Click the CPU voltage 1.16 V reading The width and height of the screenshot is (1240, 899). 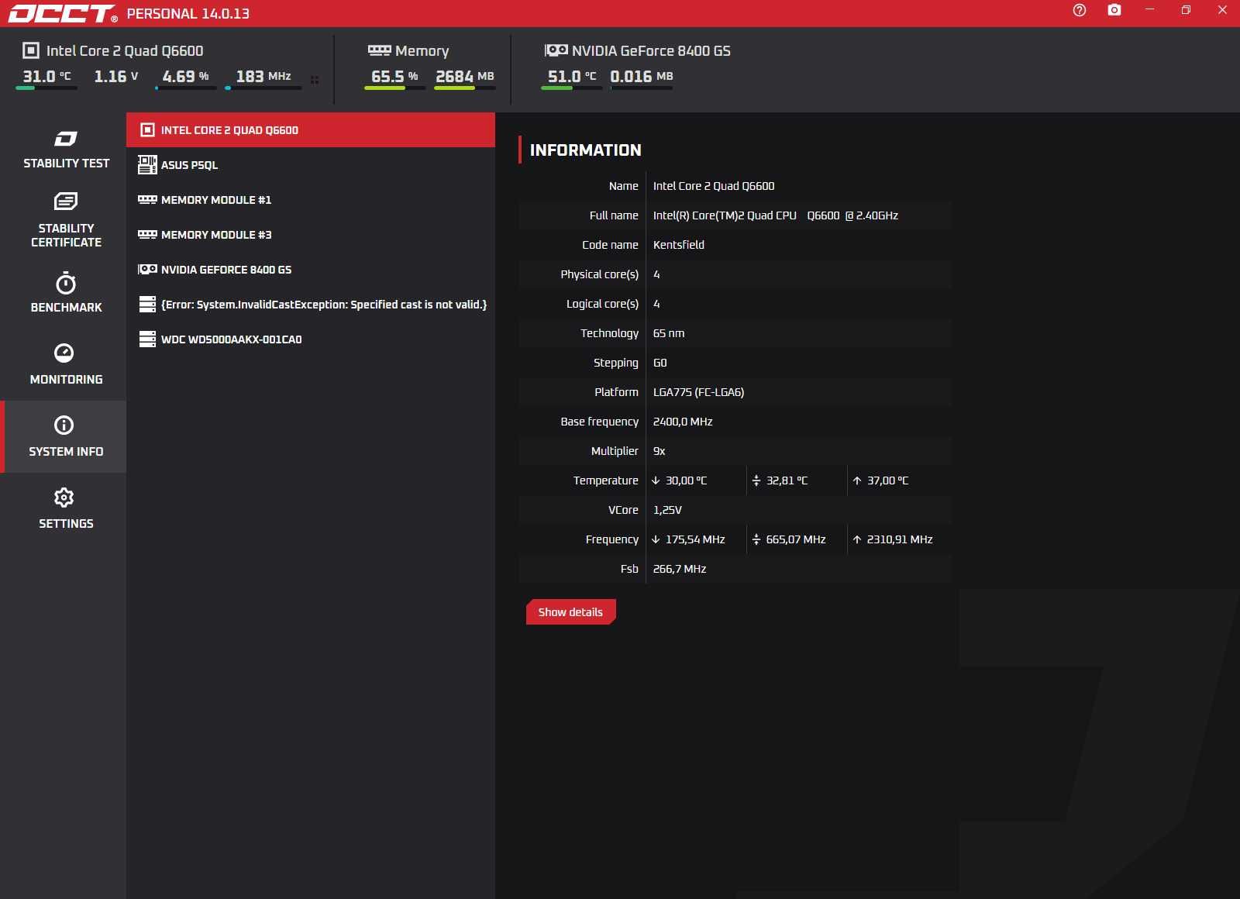click(116, 76)
